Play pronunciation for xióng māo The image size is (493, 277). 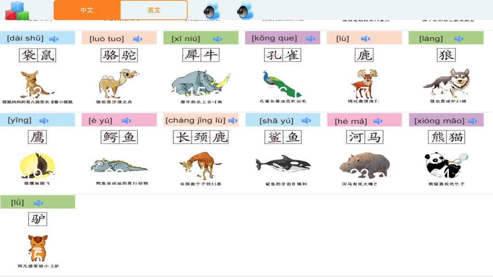tap(473, 121)
